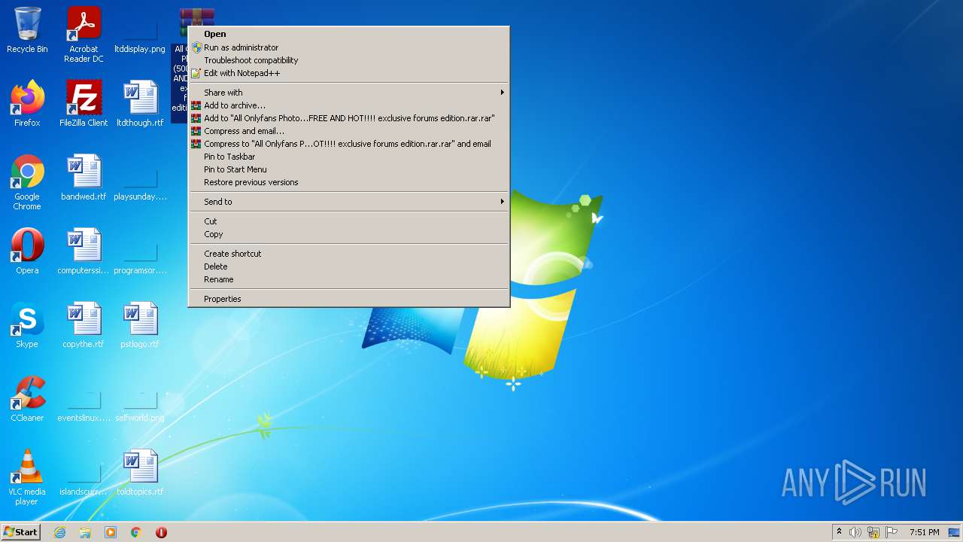Viewport: 963px width, 542px height.
Task: Expand the Share with submenu
Action: pos(348,93)
